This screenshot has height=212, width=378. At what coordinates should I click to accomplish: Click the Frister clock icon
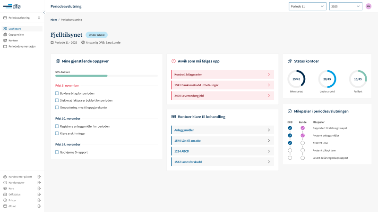[5, 200]
